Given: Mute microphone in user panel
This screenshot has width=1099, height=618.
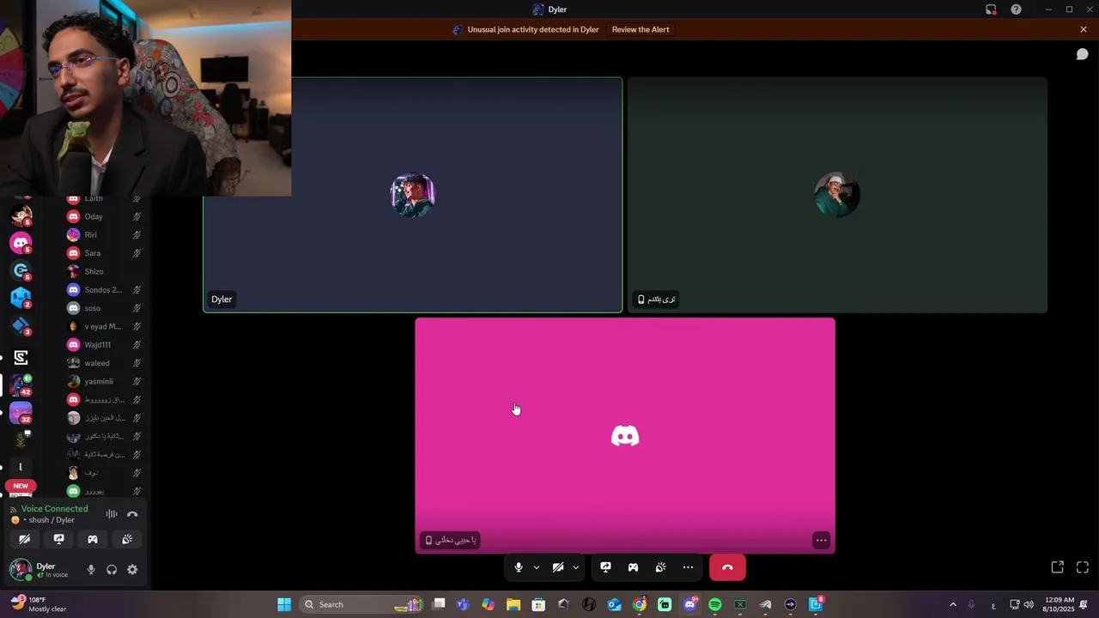Looking at the screenshot, I should click(x=91, y=569).
